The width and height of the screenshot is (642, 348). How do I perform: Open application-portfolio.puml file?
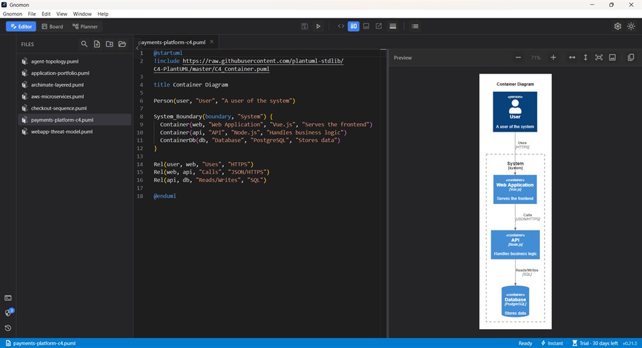(x=75, y=73)
